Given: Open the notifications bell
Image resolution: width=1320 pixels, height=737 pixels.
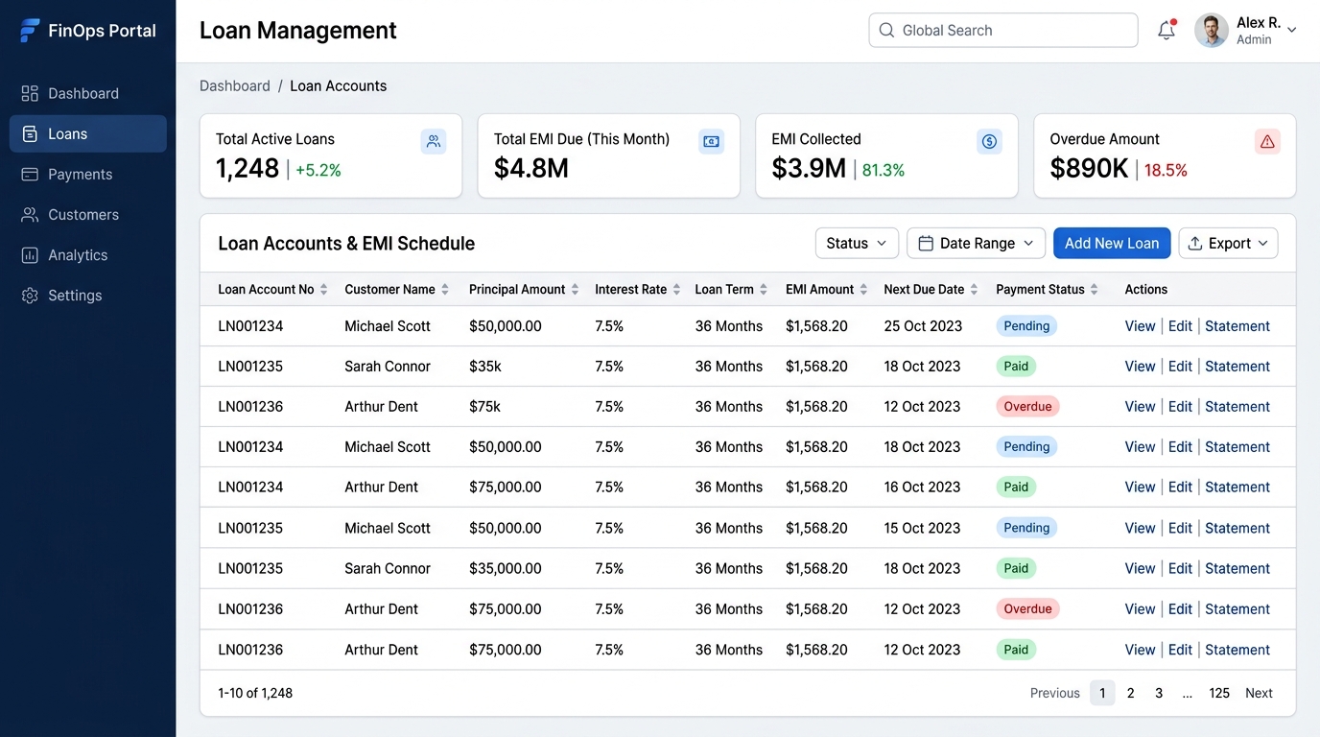Looking at the screenshot, I should point(1167,30).
